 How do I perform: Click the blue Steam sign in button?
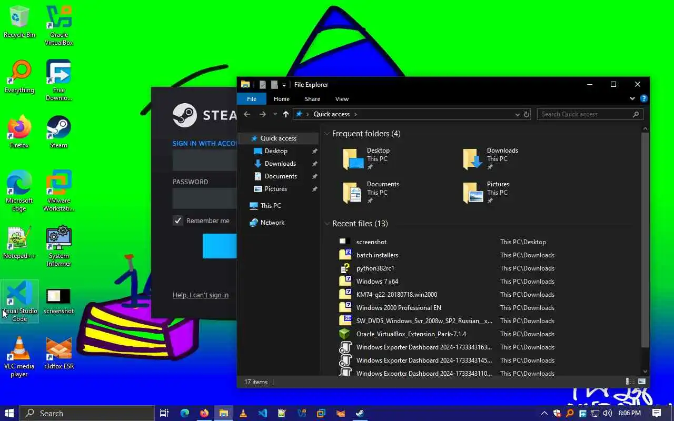(220, 246)
